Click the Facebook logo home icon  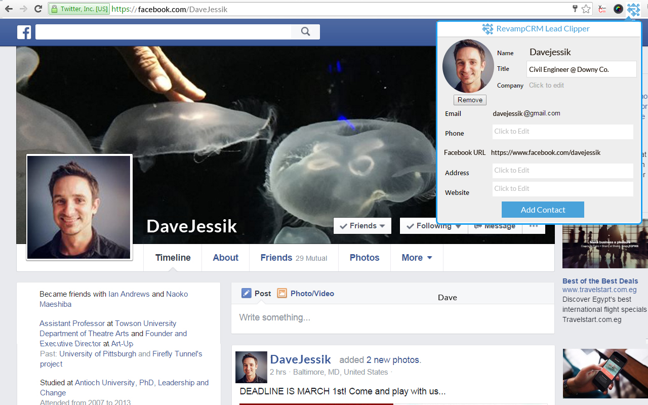pos(24,32)
